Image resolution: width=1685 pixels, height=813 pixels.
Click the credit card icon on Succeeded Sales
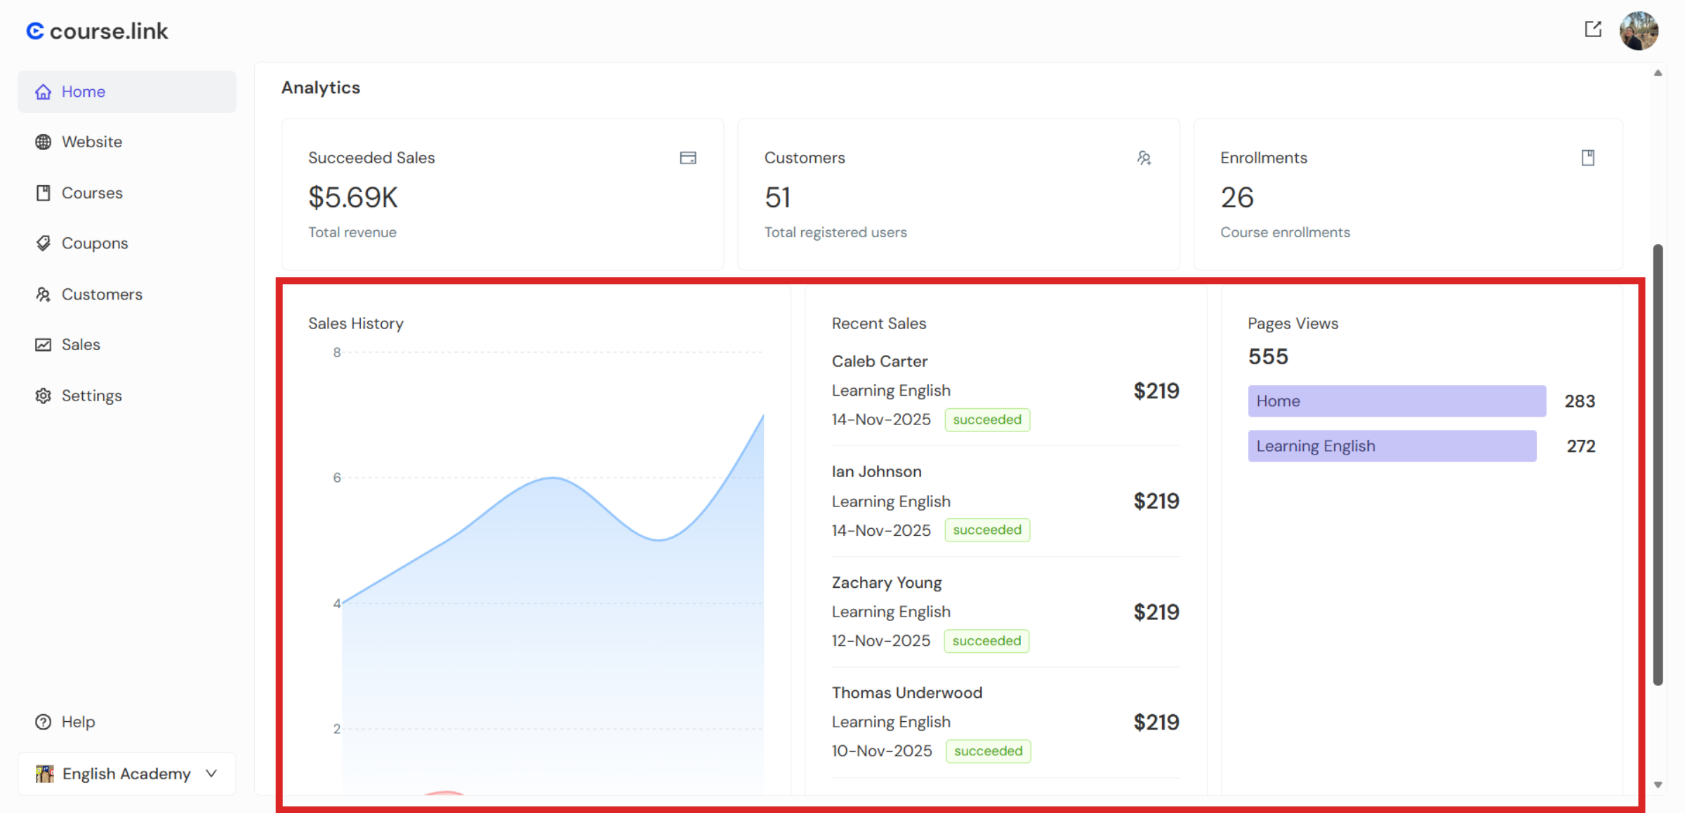(x=688, y=158)
